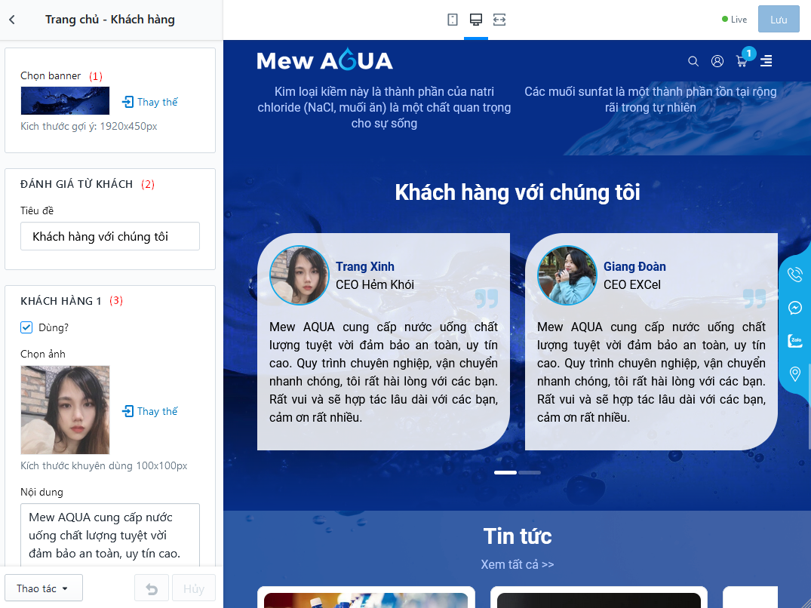Toggle the Dùng? checkbox for Khách hàng 1
The width and height of the screenshot is (811, 608).
(x=26, y=327)
